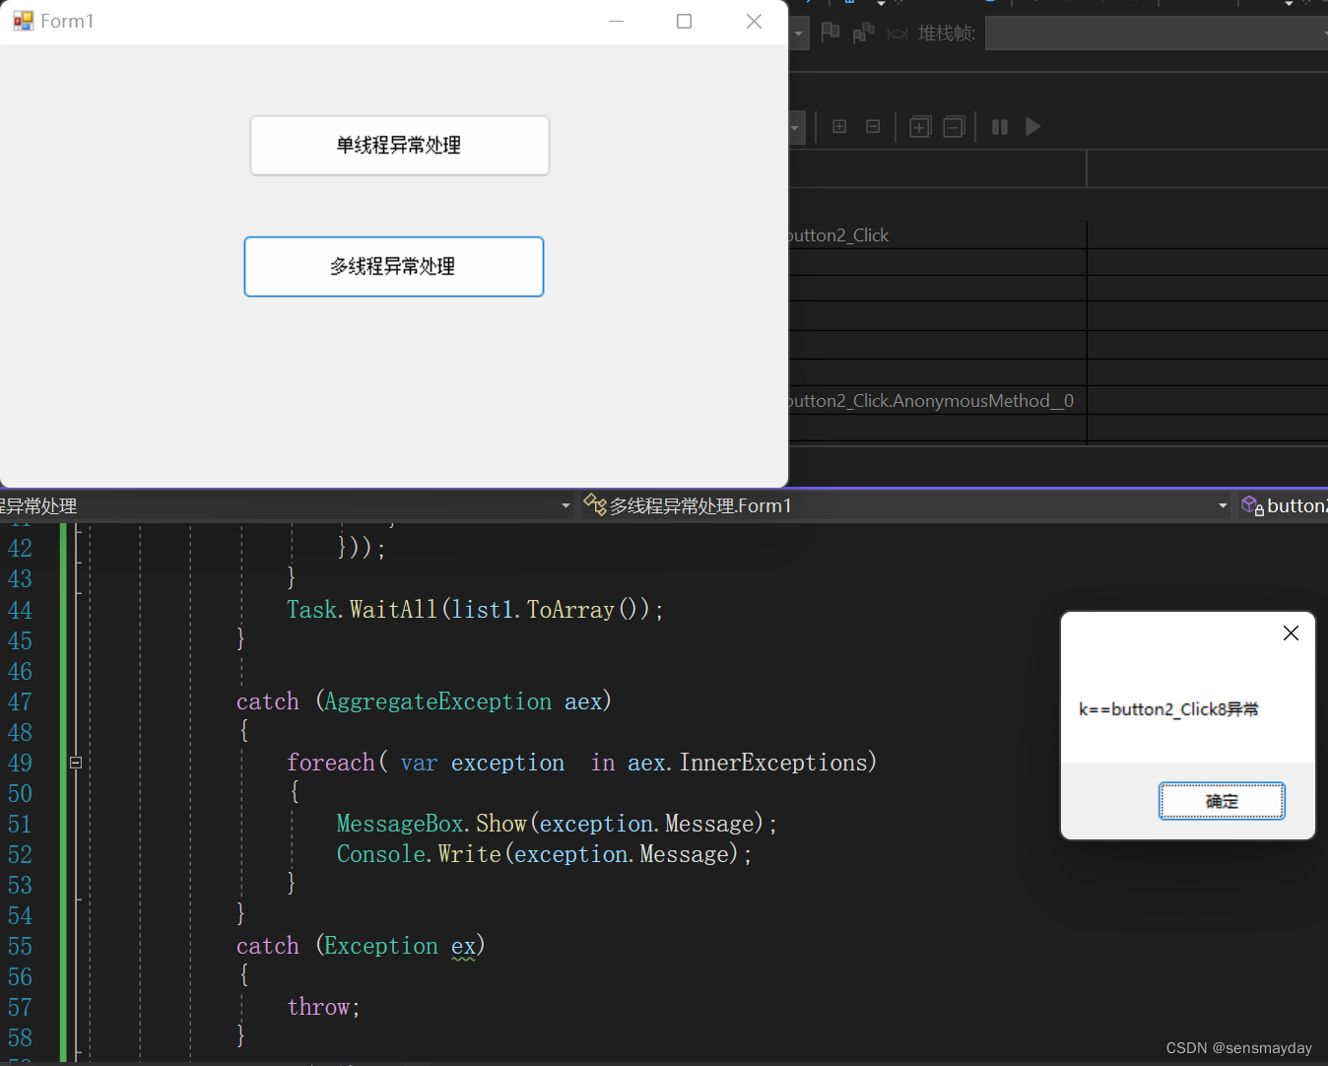Click Task.WaitAll(list1.ToArray()) code line
The width and height of the screenshot is (1328, 1066).
click(475, 610)
